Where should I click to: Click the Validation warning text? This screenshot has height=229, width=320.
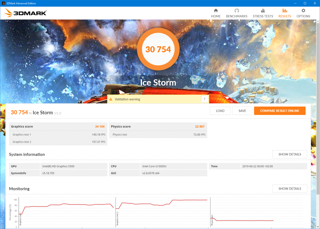tap(127, 99)
